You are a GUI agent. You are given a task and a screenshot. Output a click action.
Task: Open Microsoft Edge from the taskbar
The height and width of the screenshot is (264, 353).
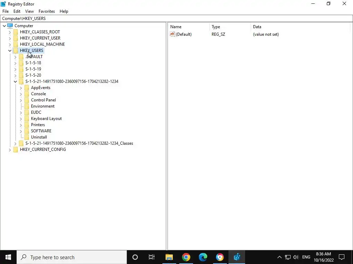tap(203, 257)
